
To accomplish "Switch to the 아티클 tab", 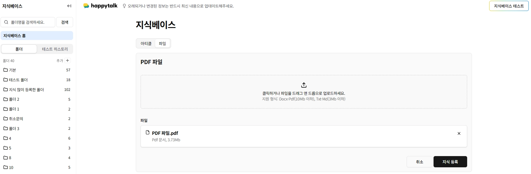I will pyautogui.click(x=146, y=43).
